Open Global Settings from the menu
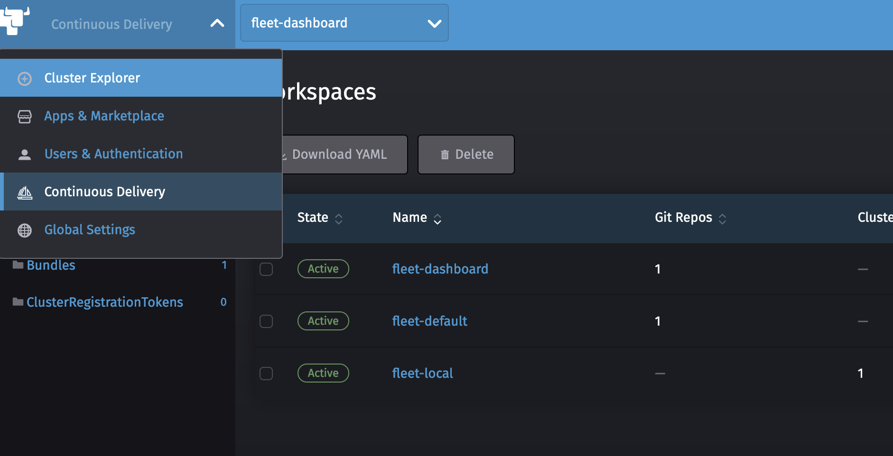This screenshot has height=456, width=893. point(90,230)
